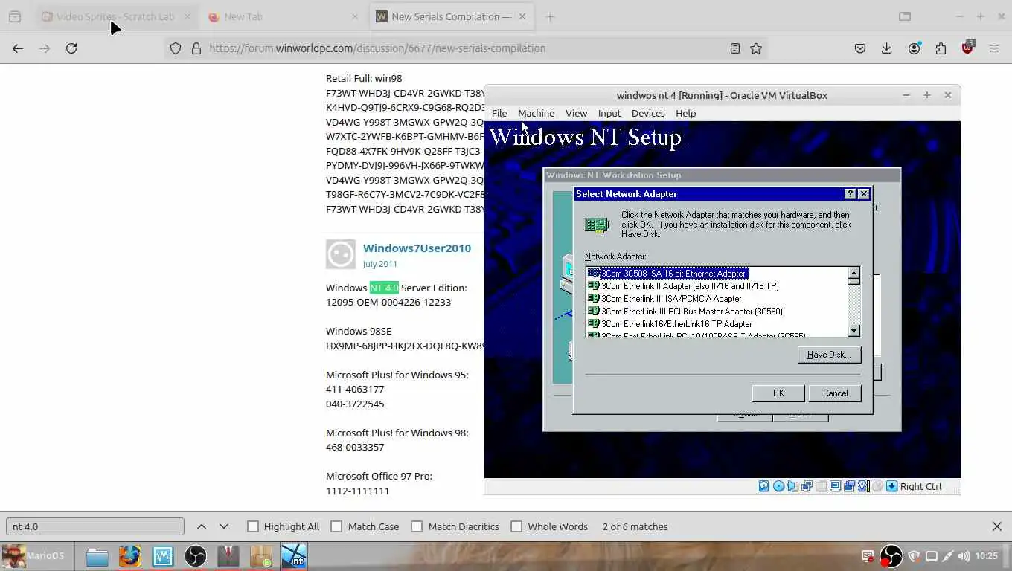Click the 12095-OEM-0004226-12233 serial text

388,303
